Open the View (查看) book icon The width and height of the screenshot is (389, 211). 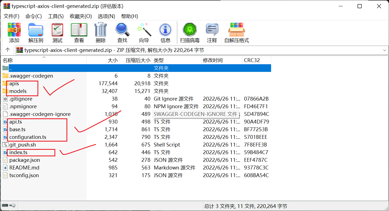(79, 30)
